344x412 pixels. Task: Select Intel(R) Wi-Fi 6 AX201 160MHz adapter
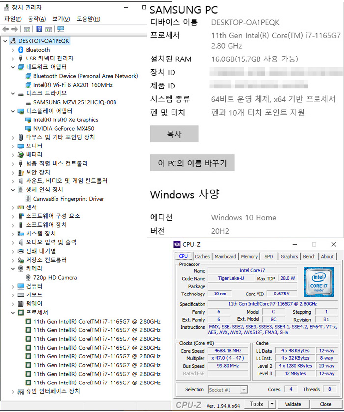point(73,85)
